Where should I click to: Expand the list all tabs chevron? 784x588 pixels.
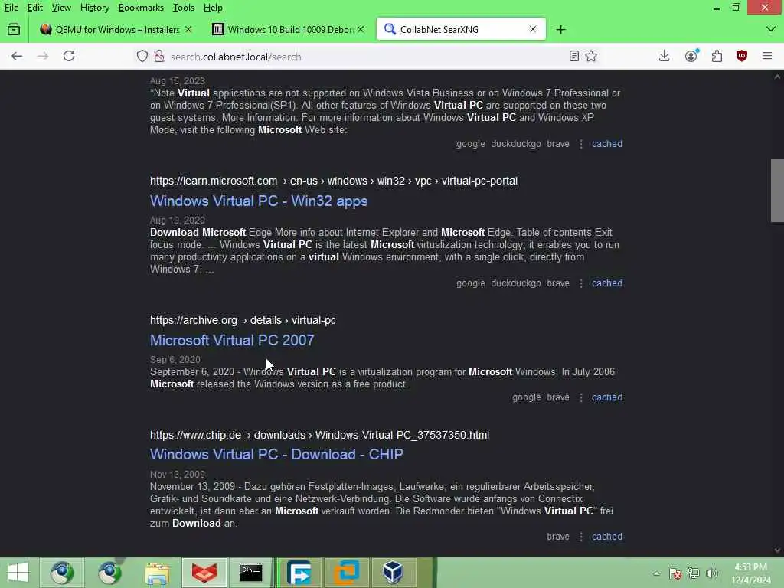click(x=771, y=30)
